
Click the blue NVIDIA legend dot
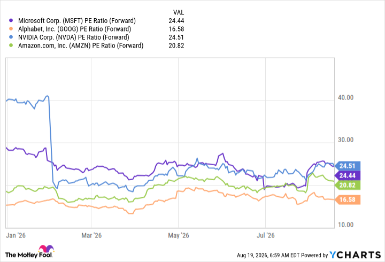(x=11, y=37)
